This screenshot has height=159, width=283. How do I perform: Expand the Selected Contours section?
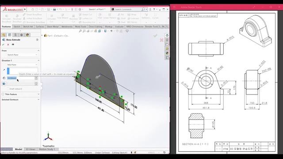pos(38,99)
